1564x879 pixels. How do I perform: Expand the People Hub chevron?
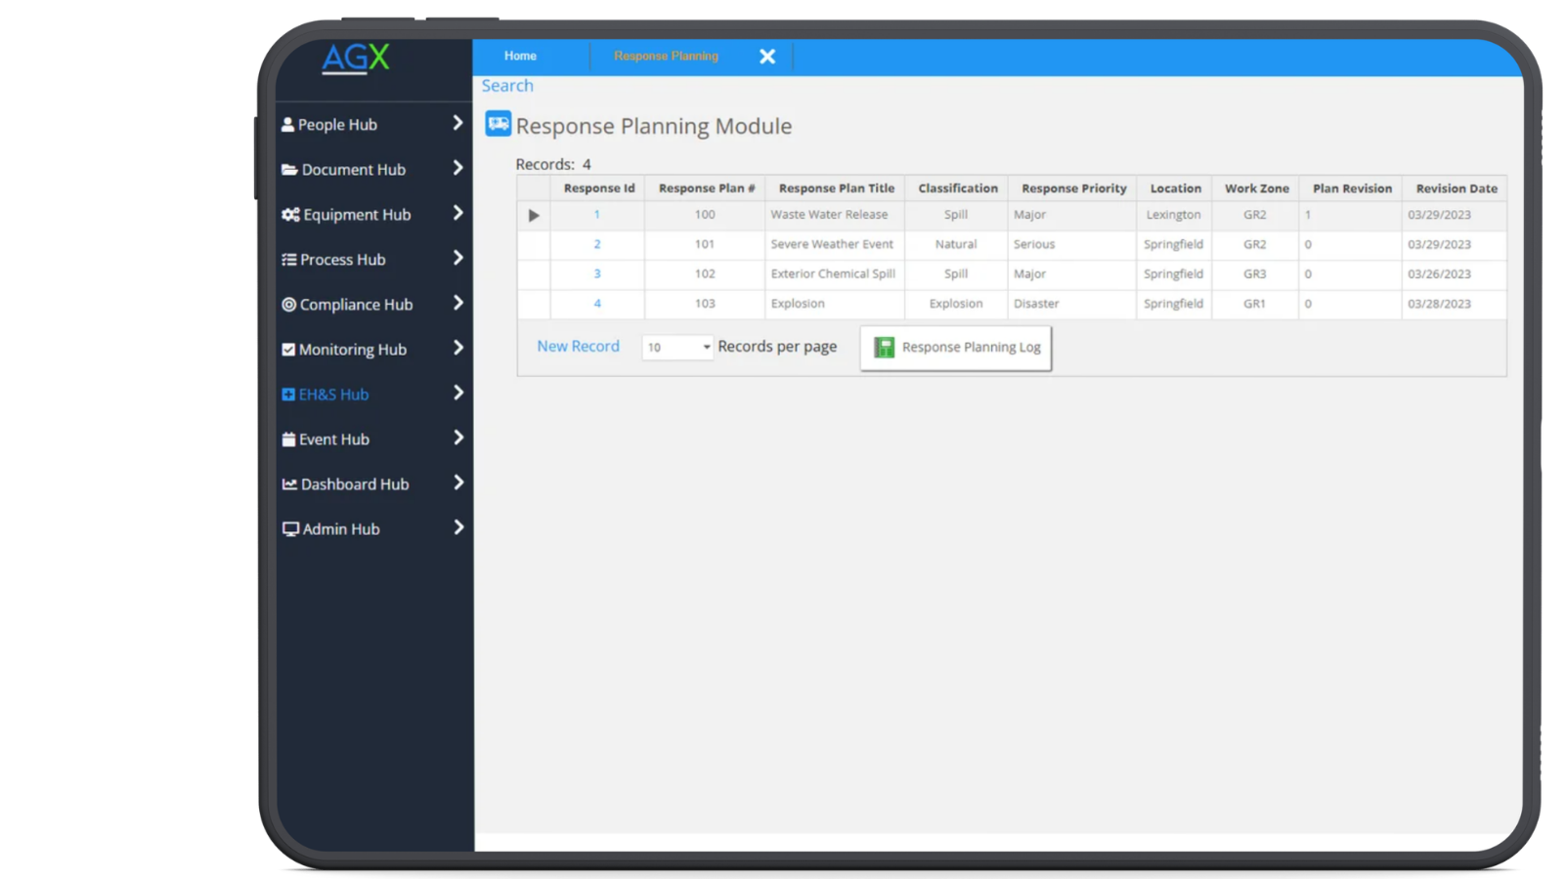pyautogui.click(x=457, y=123)
